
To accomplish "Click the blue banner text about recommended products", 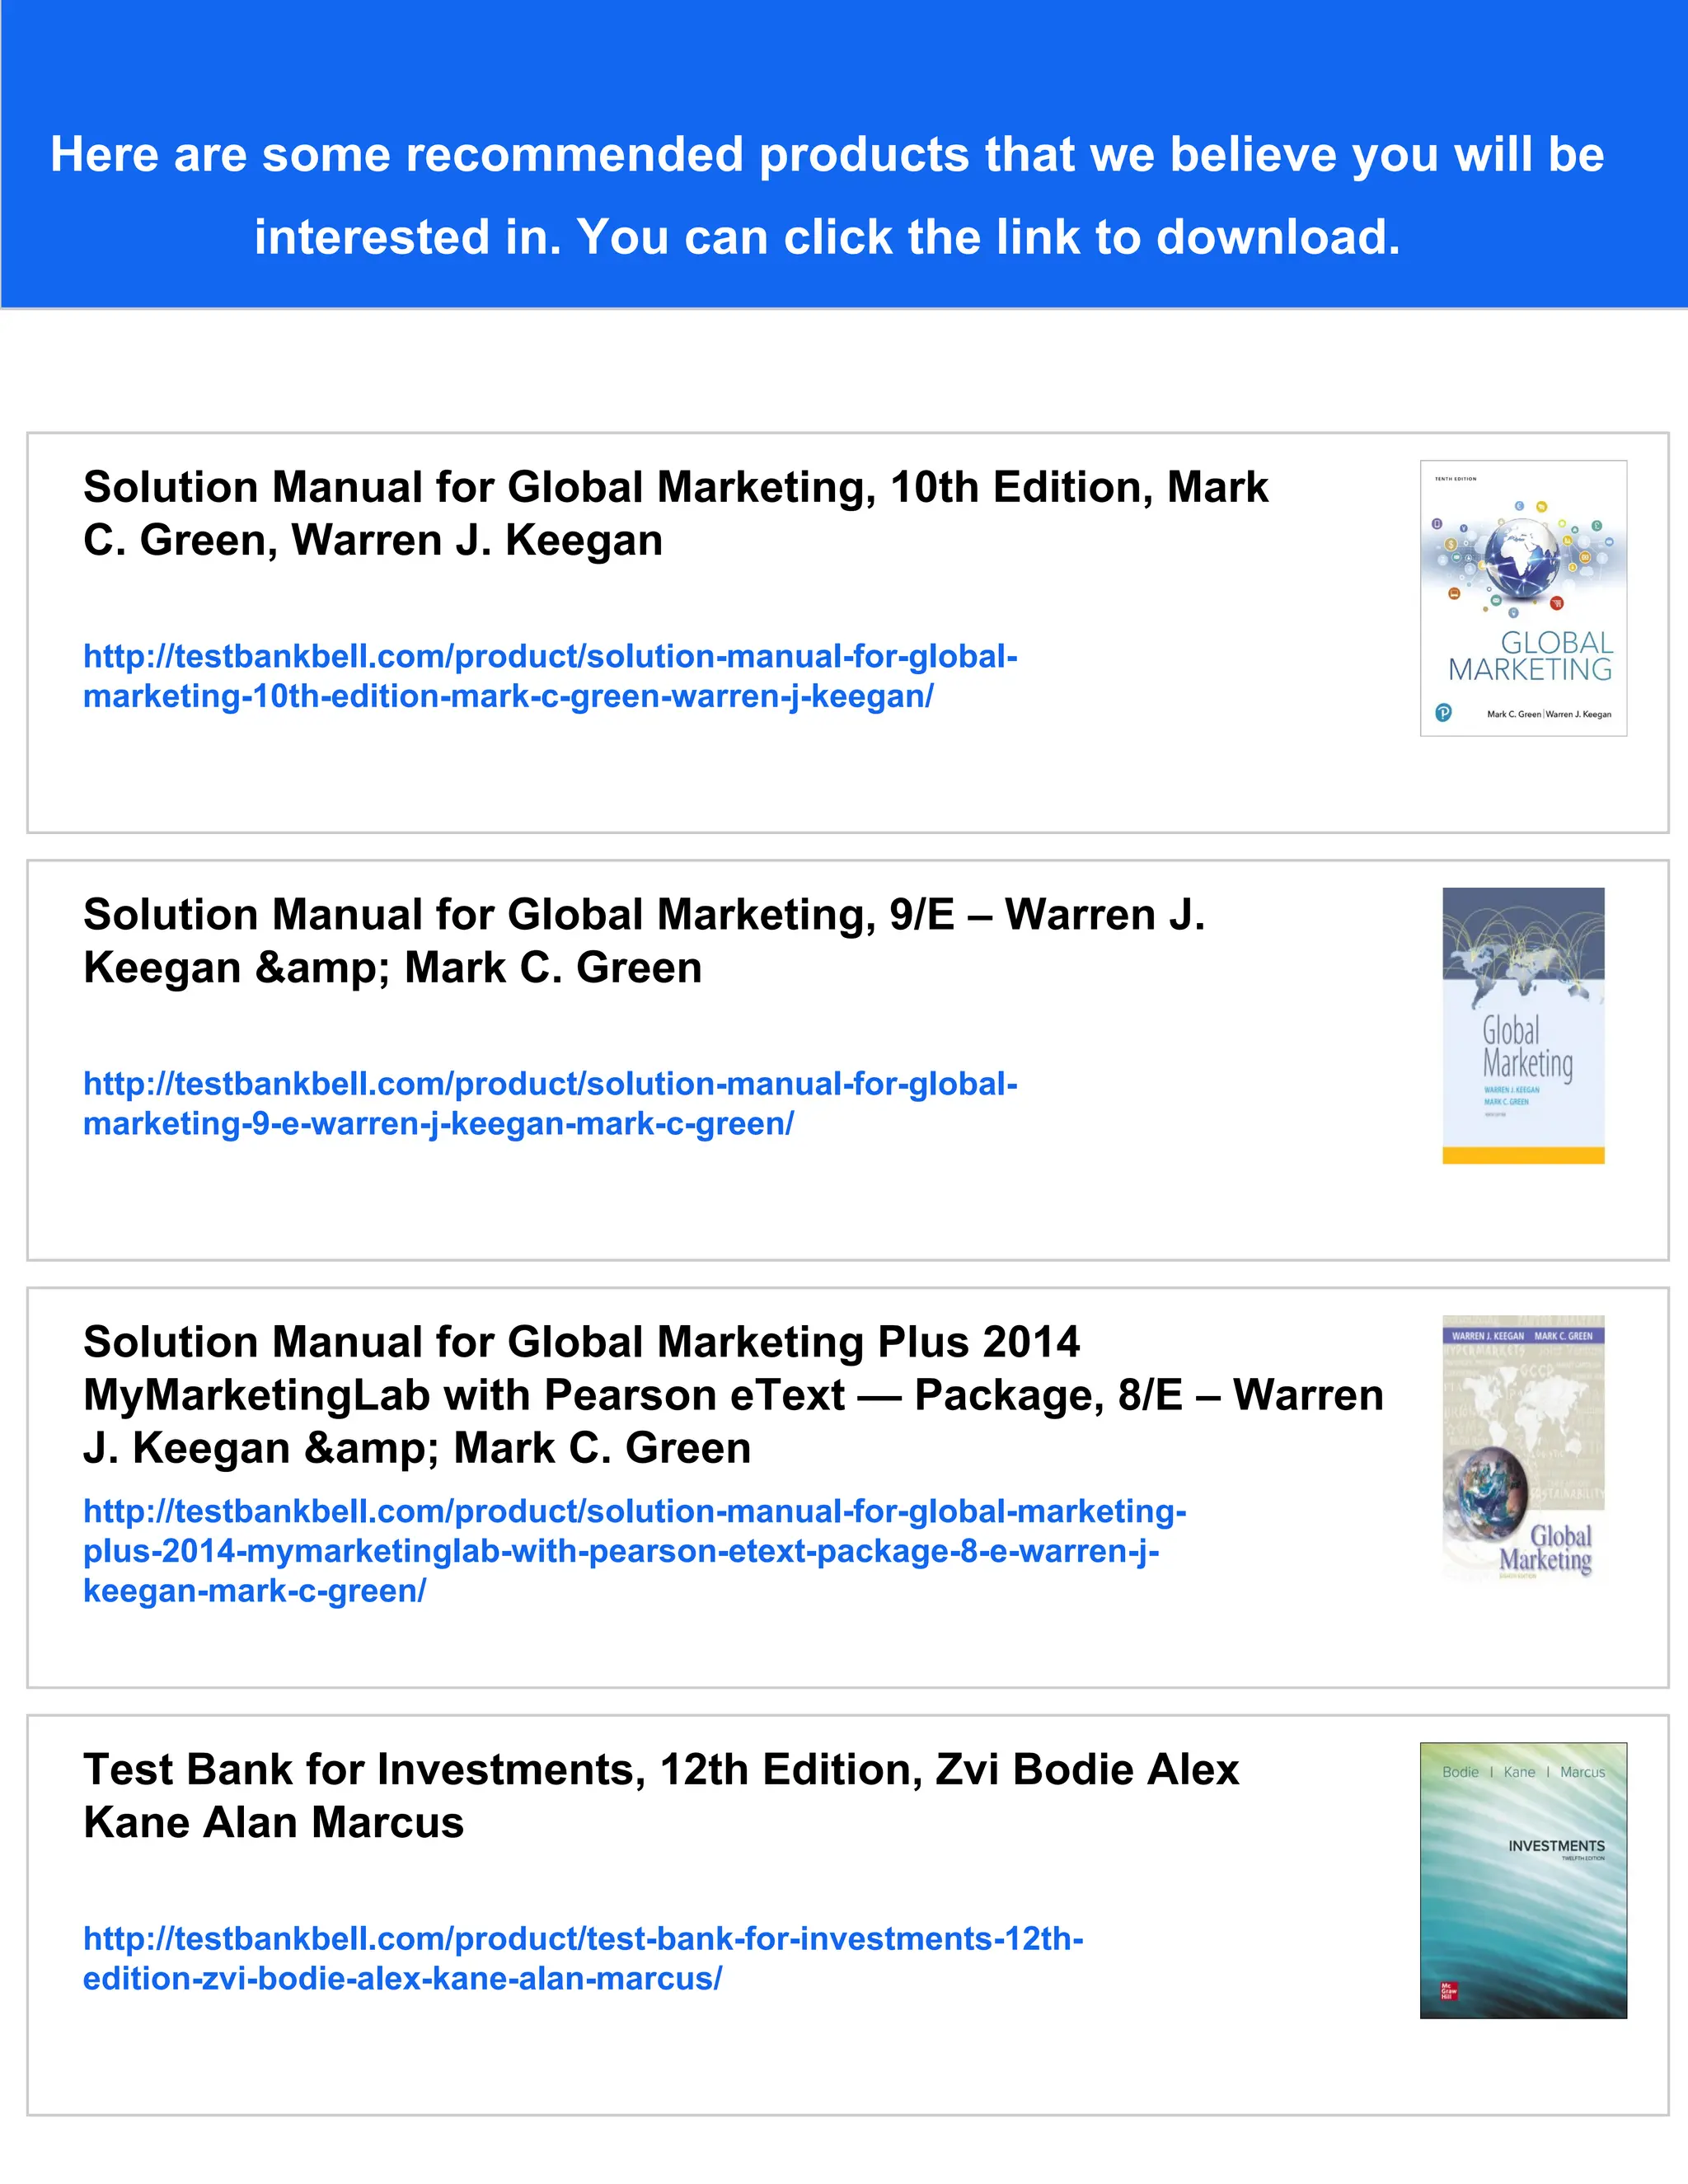I will tap(828, 195).
